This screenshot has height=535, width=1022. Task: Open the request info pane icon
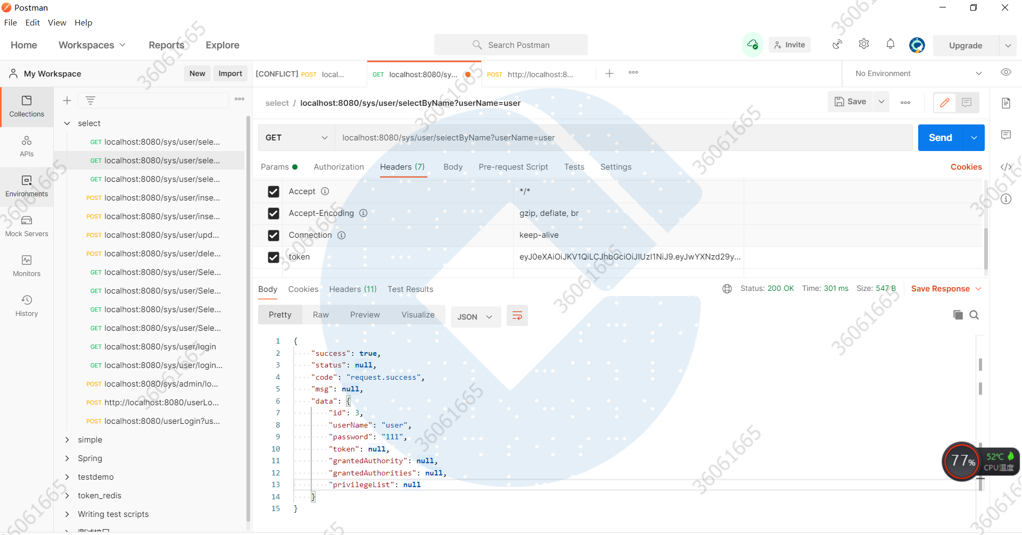tap(1006, 199)
